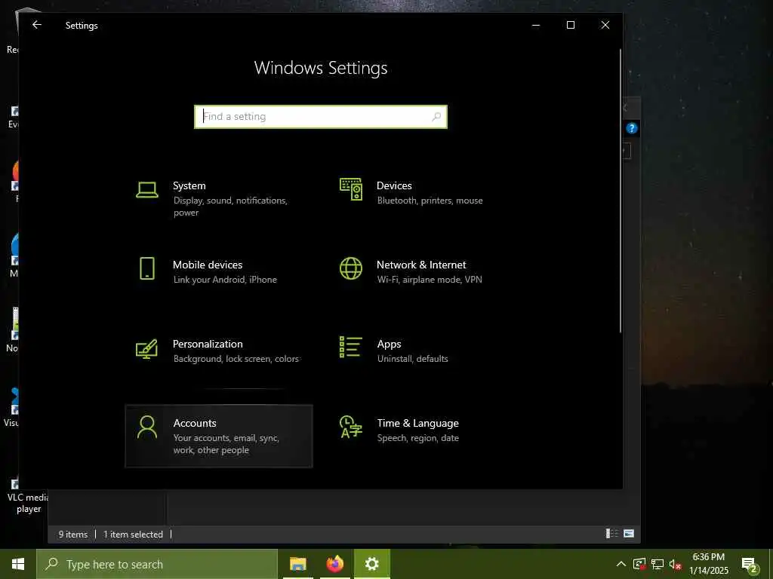Open the Apps list icon
The image size is (773, 579).
pos(351,347)
